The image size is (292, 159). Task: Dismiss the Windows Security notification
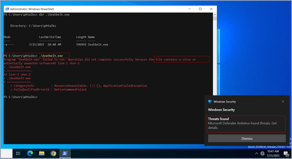pyautogui.click(x=247, y=138)
